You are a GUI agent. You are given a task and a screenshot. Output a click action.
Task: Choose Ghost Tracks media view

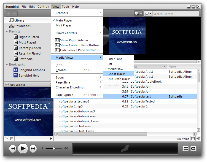[x=118, y=74]
